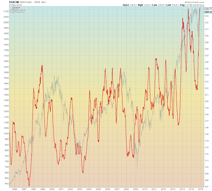This screenshot has width=212, height=191.
Task: Click year 2007 on the time axis
Action: click(117, 189)
